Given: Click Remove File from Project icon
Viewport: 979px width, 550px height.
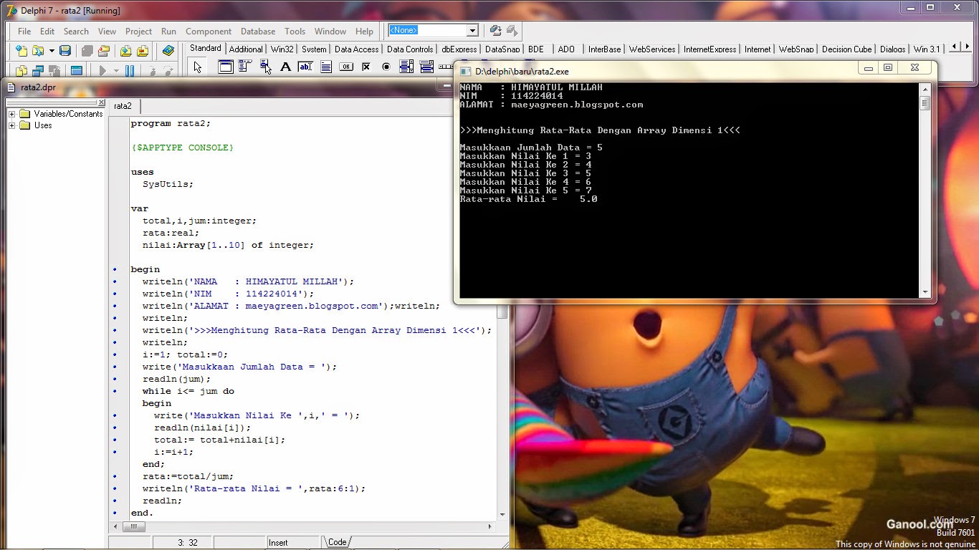Looking at the screenshot, I should pyautogui.click(x=143, y=51).
